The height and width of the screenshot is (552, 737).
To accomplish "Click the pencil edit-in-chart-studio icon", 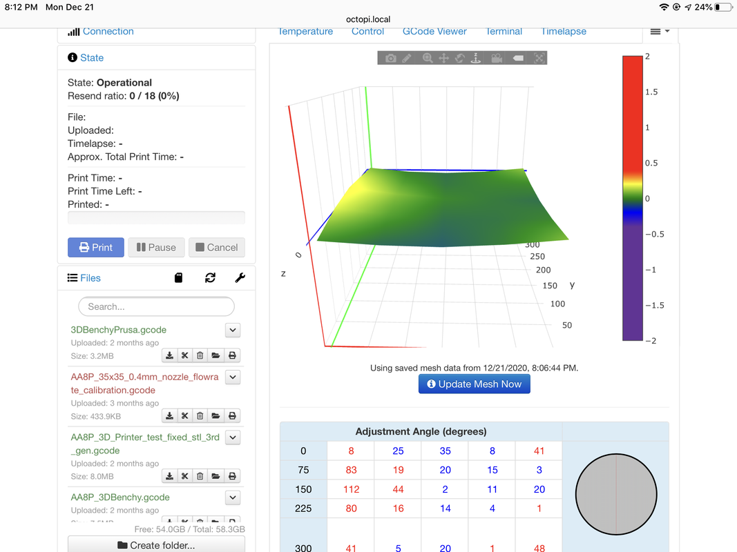I will pyautogui.click(x=407, y=58).
